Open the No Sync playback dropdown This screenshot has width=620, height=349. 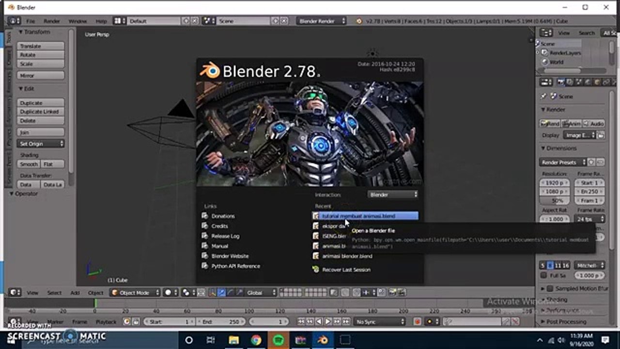point(380,321)
